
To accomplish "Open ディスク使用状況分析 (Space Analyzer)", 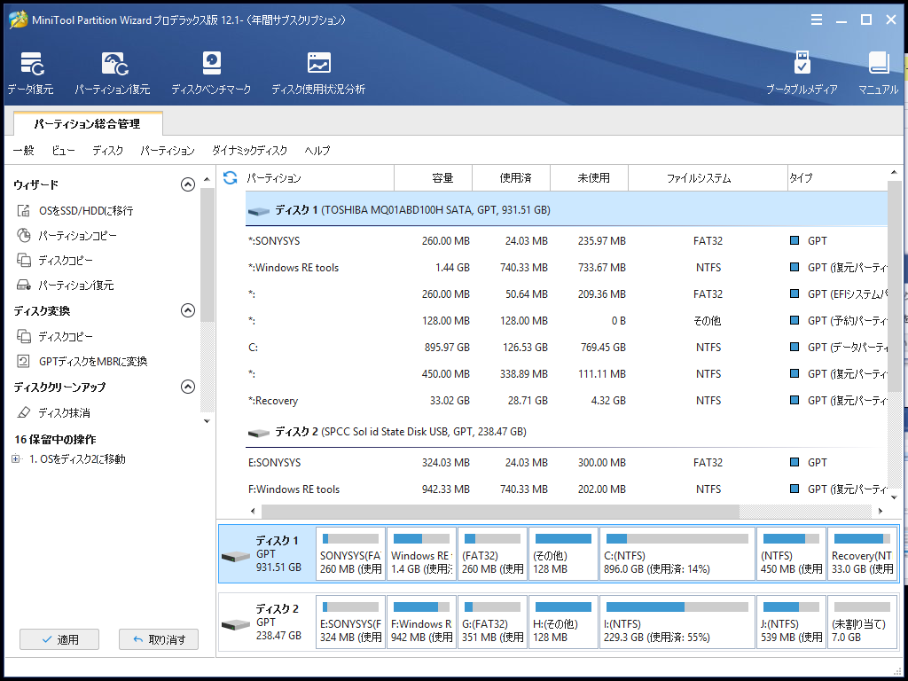I will [x=318, y=73].
